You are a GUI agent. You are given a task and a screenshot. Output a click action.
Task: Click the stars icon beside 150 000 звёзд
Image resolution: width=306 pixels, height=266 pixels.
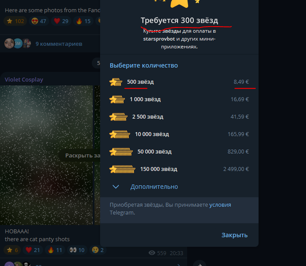(x=122, y=169)
